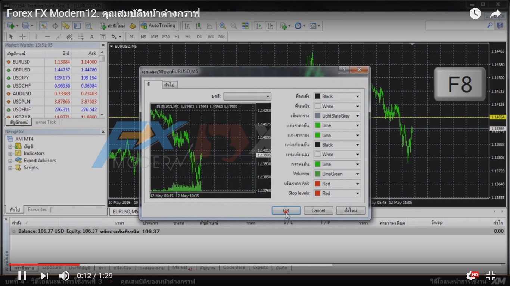Select the Fibonacci retracement tool
Image resolution: width=510 pixels, height=286 pixels.
pyautogui.click(x=81, y=36)
